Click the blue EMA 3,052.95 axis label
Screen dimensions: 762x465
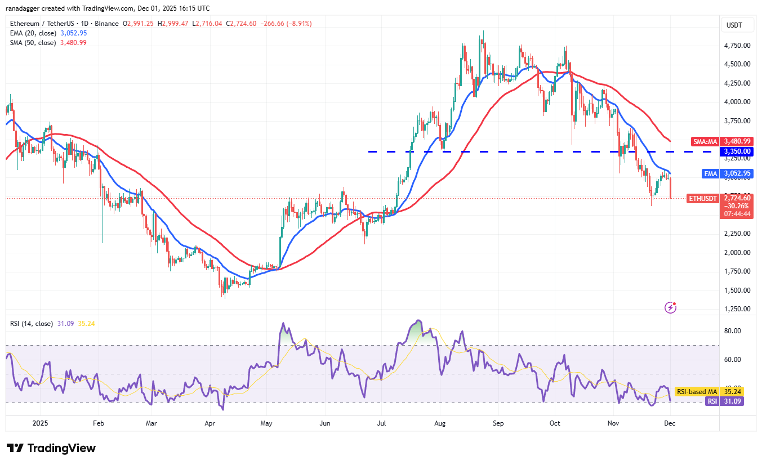click(727, 174)
